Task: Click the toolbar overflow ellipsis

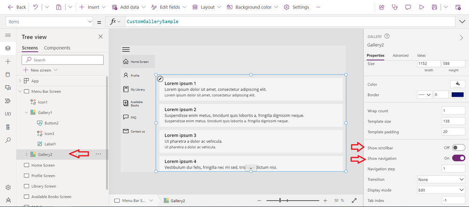Action: [318, 7]
